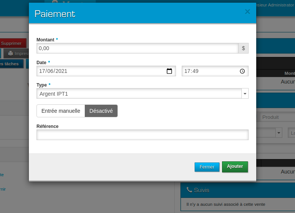
Task: Close the Paiement dialog with X
Action: pyautogui.click(x=247, y=12)
